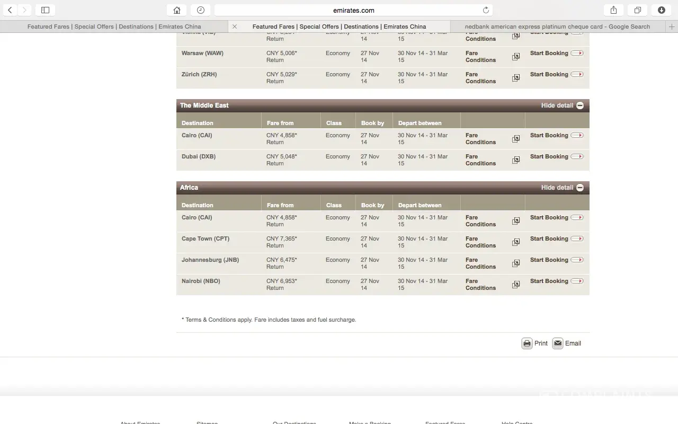Click the Safari back arrow button
This screenshot has height=424, width=678.
[x=10, y=10]
